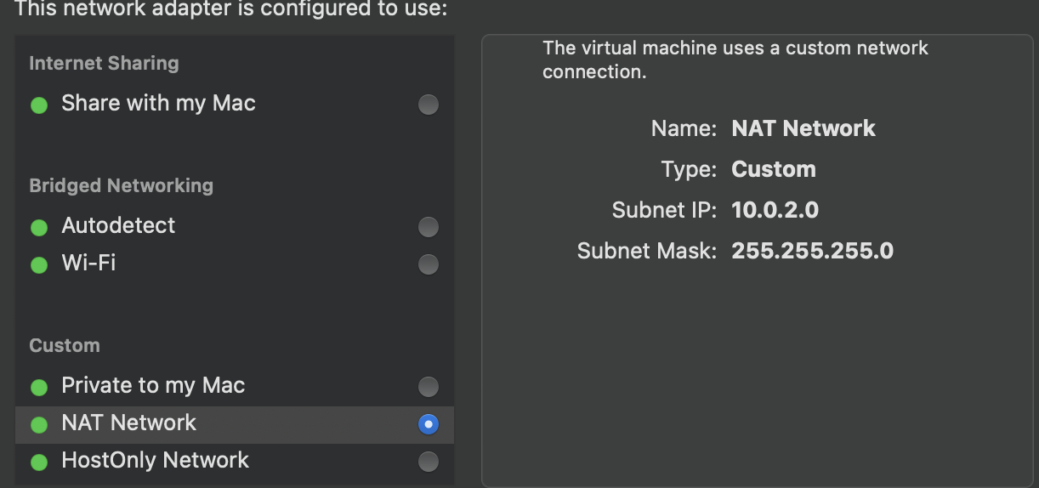
Task: Click the Subnet Mask value 255.255.255.0
Action: click(812, 251)
